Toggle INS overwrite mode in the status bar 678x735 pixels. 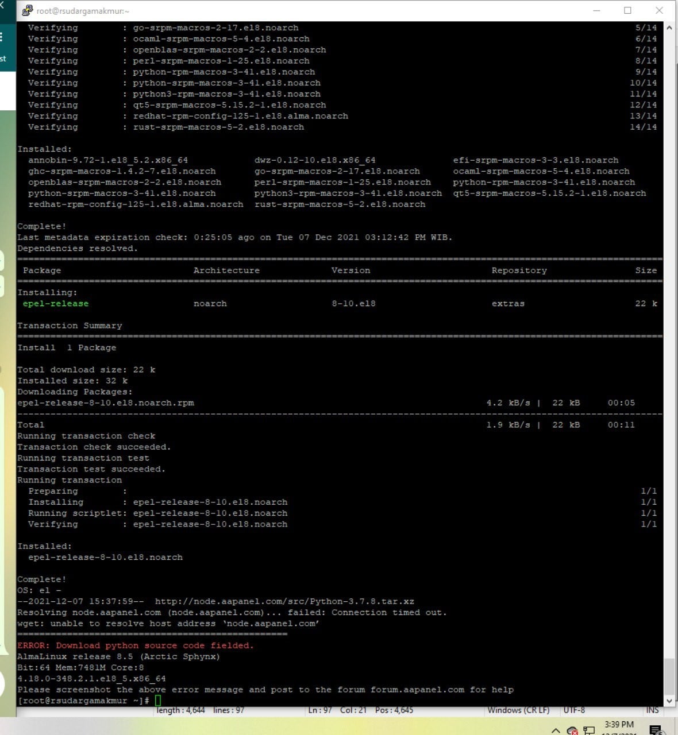click(653, 710)
